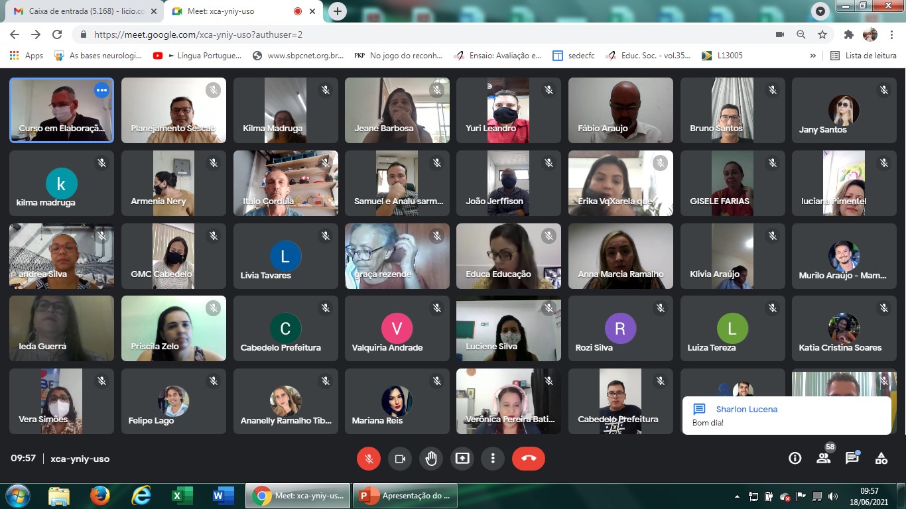The width and height of the screenshot is (906, 509).
Task: Open the activities shapes icon
Action: (x=881, y=458)
